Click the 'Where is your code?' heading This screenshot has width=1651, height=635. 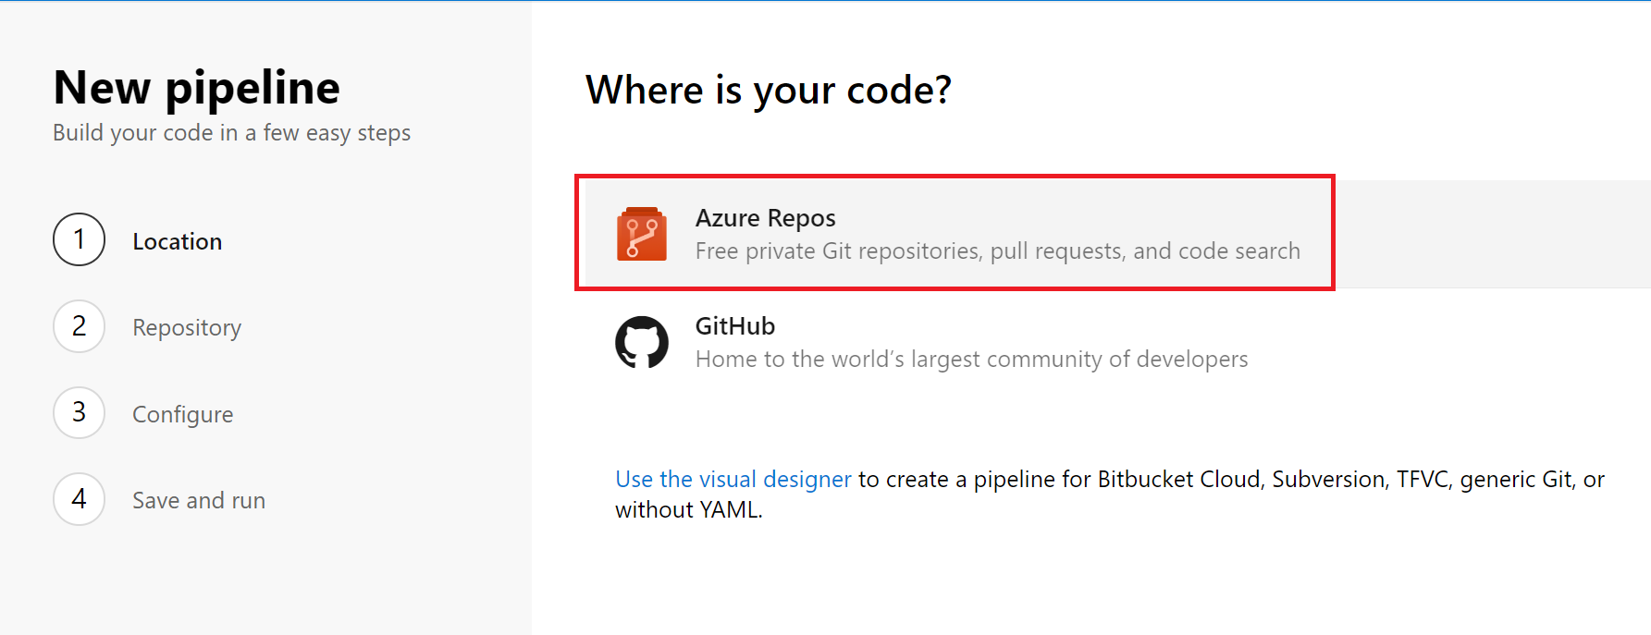click(x=768, y=91)
